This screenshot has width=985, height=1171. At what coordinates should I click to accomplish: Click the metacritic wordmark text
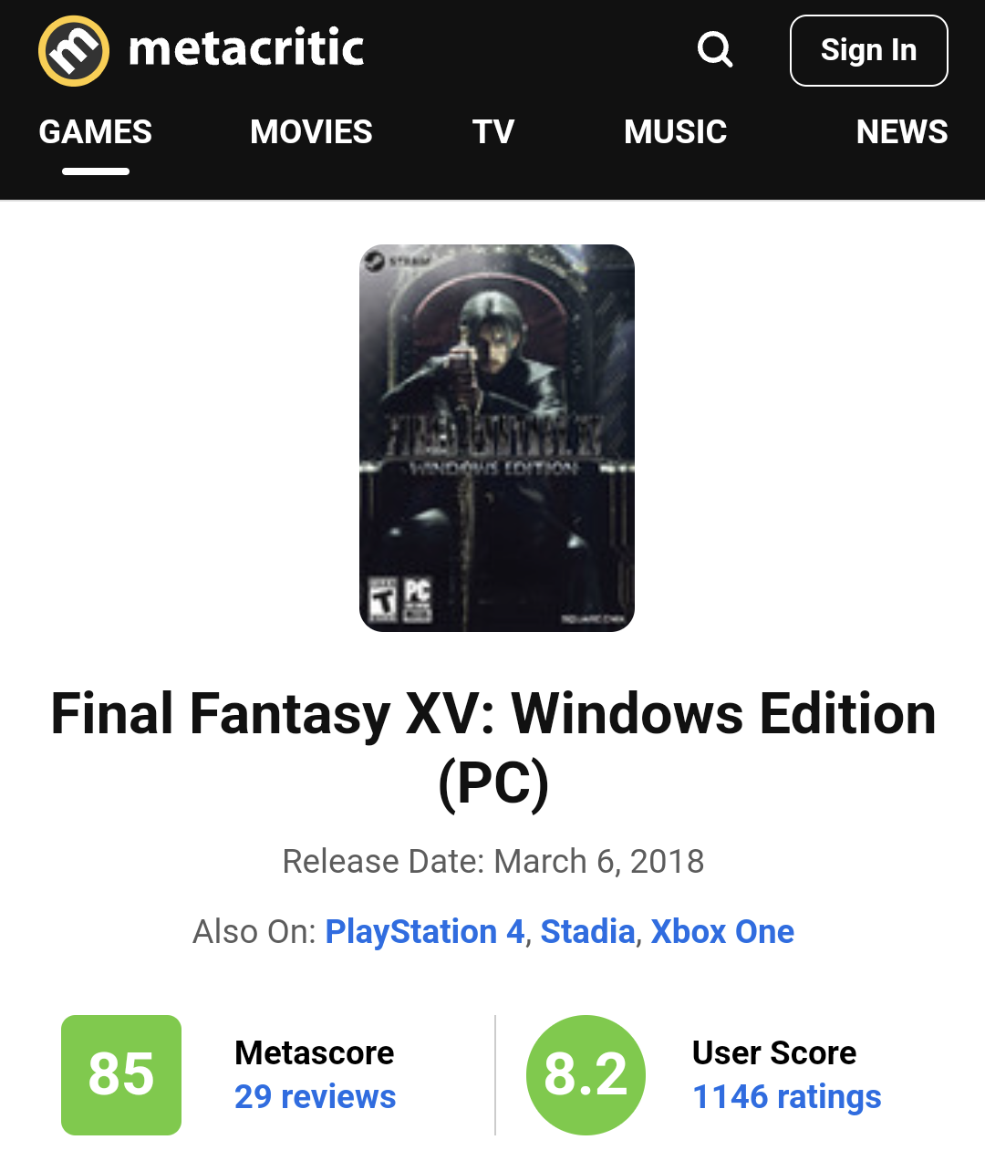pyautogui.click(x=246, y=48)
